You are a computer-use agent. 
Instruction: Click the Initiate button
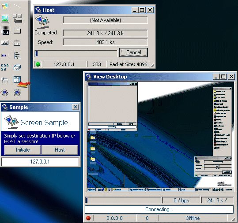pyautogui.click(x=23, y=150)
